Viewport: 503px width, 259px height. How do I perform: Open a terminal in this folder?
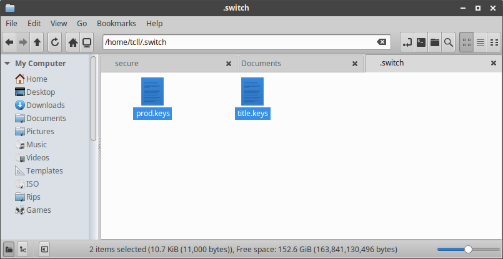pyautogui.click(x=421, y=42)
